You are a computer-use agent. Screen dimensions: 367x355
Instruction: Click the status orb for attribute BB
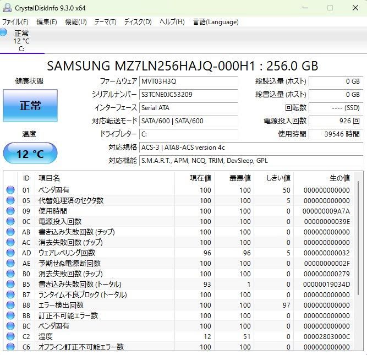pos(10,315)
